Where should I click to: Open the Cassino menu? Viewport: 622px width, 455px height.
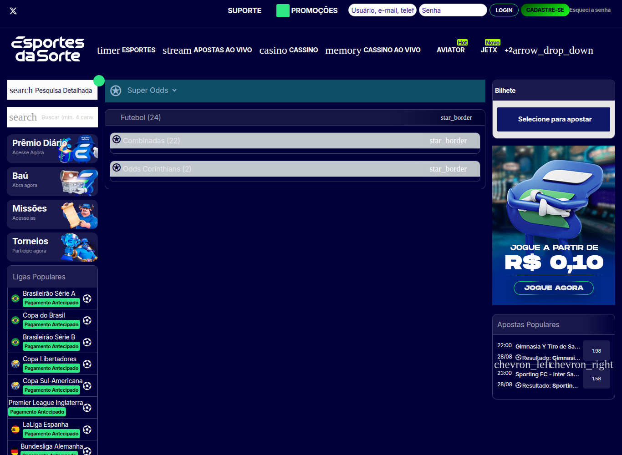click(289, 50)
